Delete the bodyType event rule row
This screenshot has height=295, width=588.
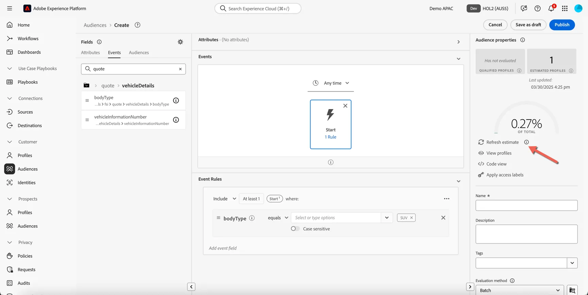click(443, 218)
